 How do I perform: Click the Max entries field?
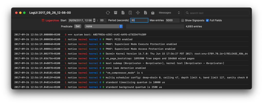(x=172, y=20)
